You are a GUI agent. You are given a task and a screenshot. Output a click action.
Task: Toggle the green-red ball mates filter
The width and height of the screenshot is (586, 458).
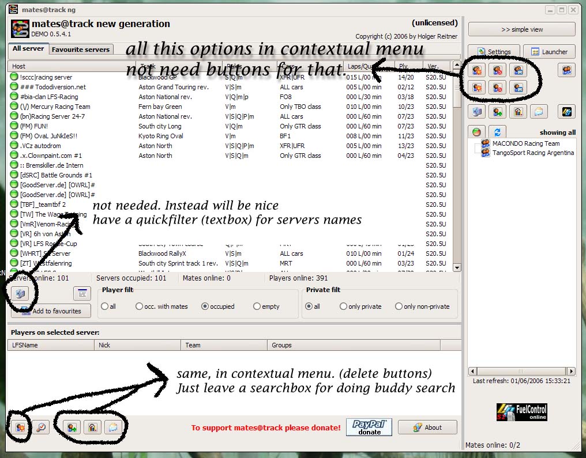476,132
